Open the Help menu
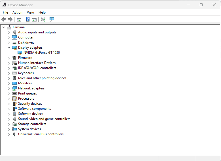The image size is (221, 161). (x=42, y=12)
